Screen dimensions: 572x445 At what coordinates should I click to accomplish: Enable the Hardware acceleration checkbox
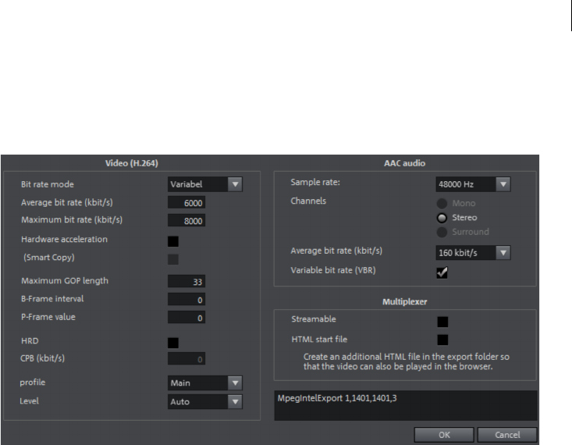[x=173, y=241]
